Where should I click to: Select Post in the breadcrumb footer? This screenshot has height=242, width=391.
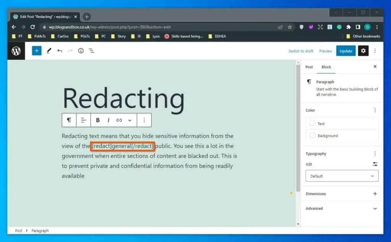pyautogui.click(x=18, y=231)
